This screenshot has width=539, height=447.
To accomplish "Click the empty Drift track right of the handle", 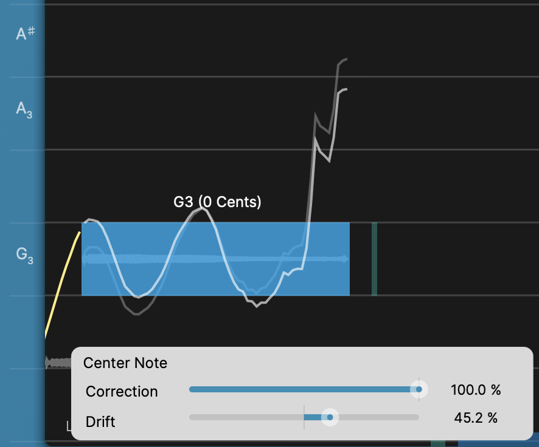I will 377,417.
